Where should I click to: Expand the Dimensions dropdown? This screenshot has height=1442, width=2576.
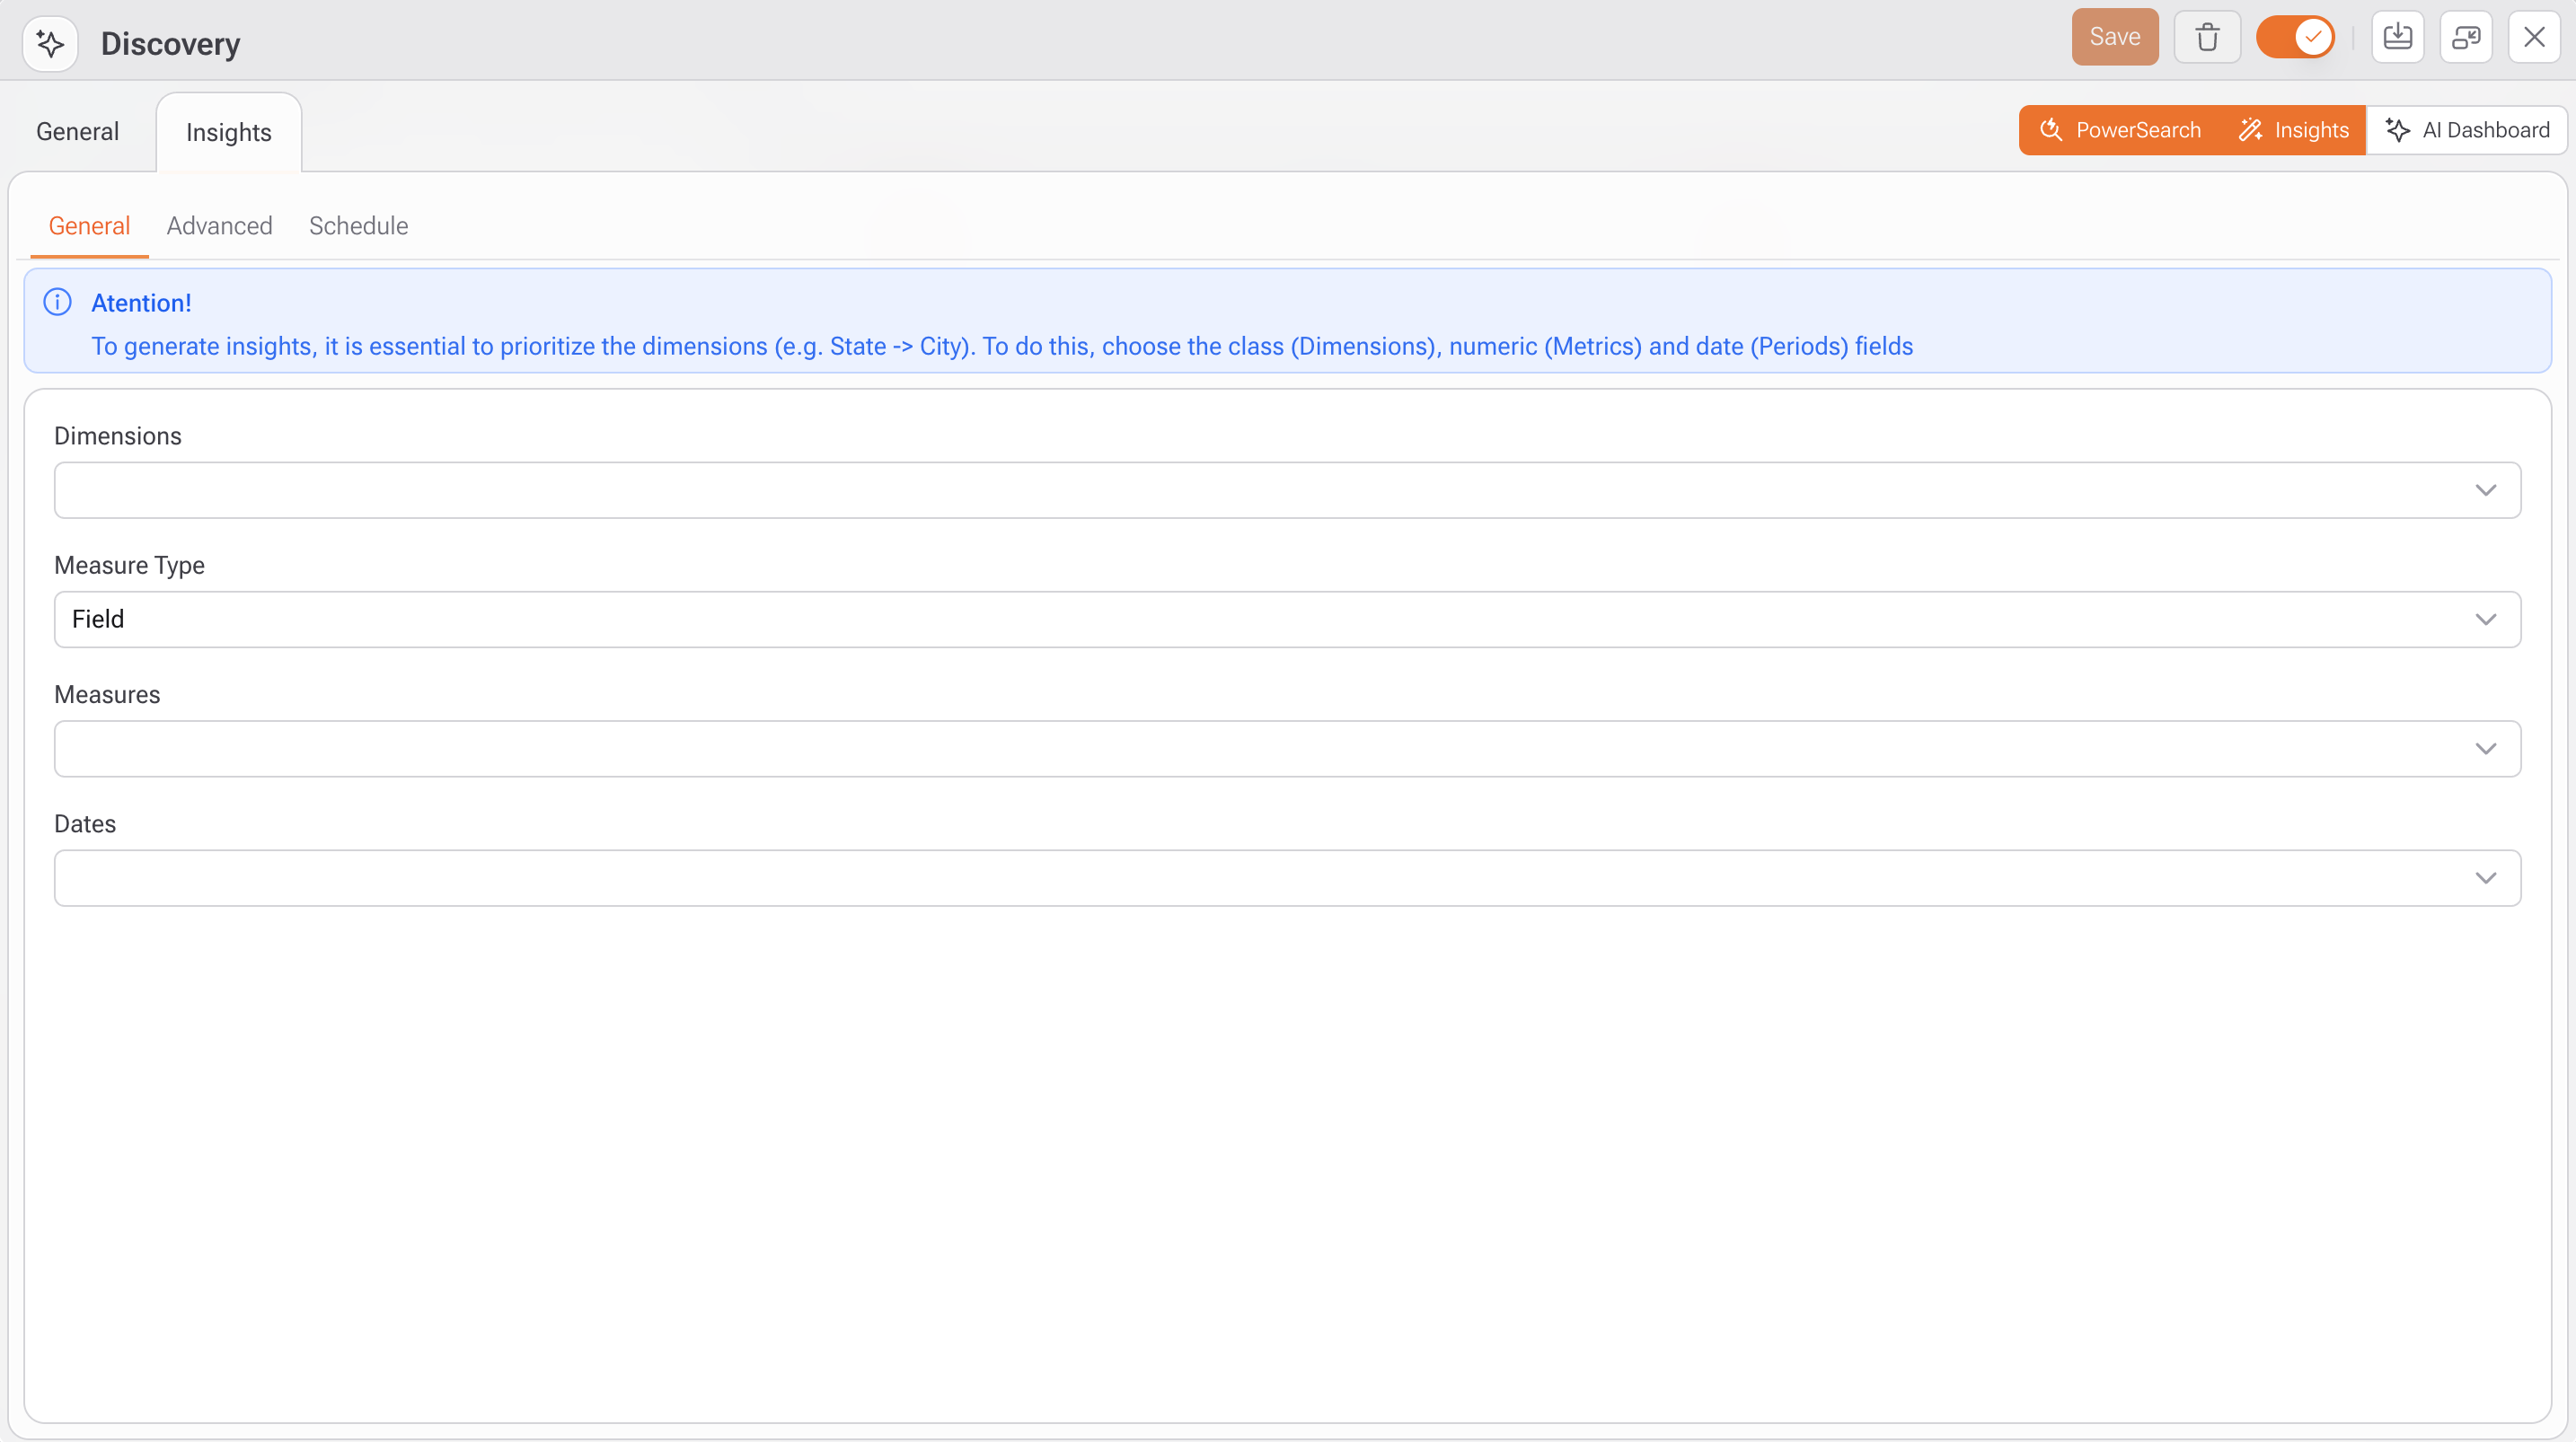pyautogui.click(x=2485, y=490)
